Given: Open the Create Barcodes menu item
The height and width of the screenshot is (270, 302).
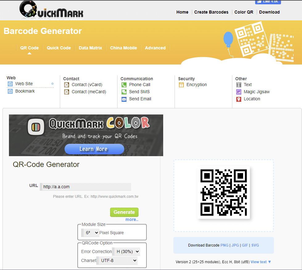Looking at the screenshot, I should click(211, 12).
